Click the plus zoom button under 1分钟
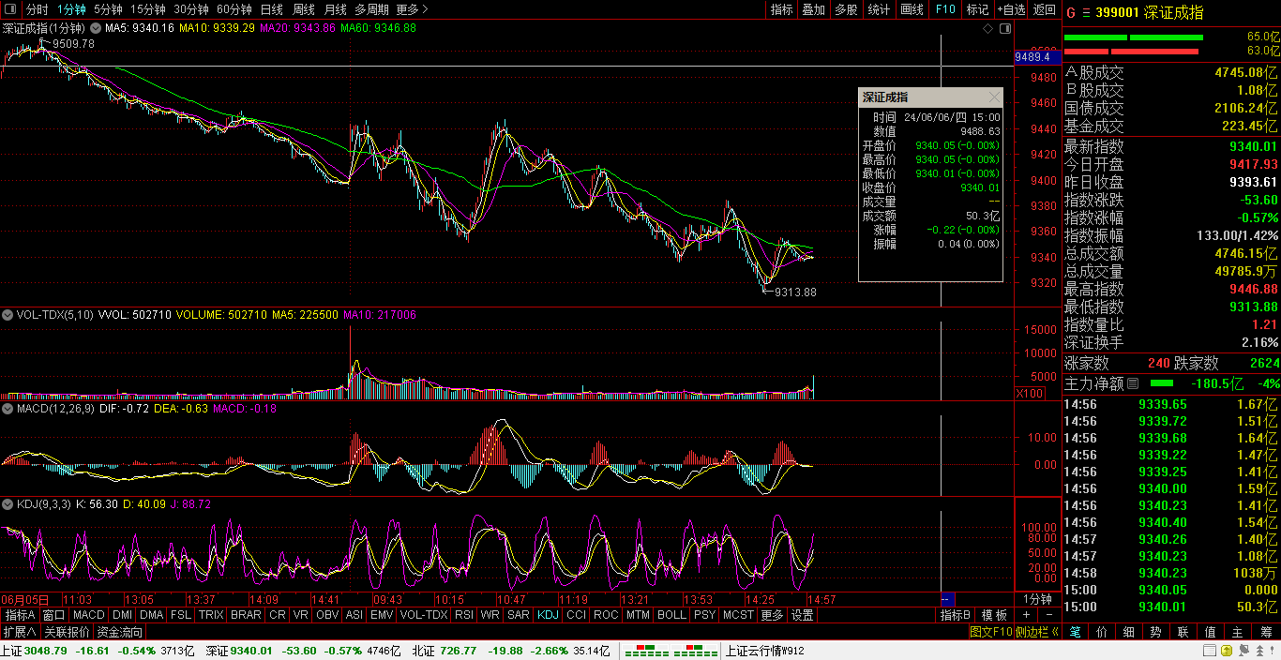The image size is (1281, 660). pos(1026,615)
